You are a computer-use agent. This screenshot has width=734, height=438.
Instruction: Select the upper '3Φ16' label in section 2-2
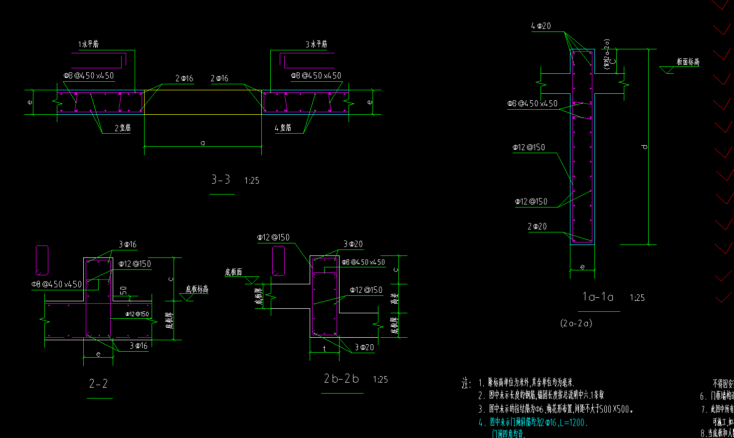pos(128,244)
